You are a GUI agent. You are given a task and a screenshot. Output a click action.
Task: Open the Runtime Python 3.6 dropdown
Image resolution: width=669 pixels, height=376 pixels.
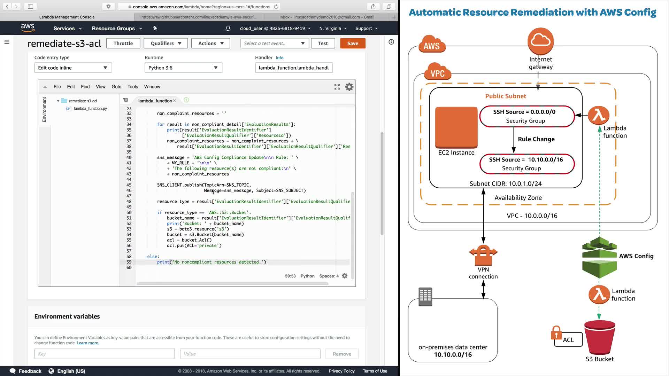(x=183, y=68)
